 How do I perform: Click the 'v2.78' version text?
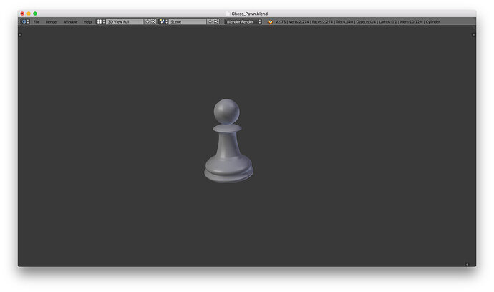pos(281,21)
